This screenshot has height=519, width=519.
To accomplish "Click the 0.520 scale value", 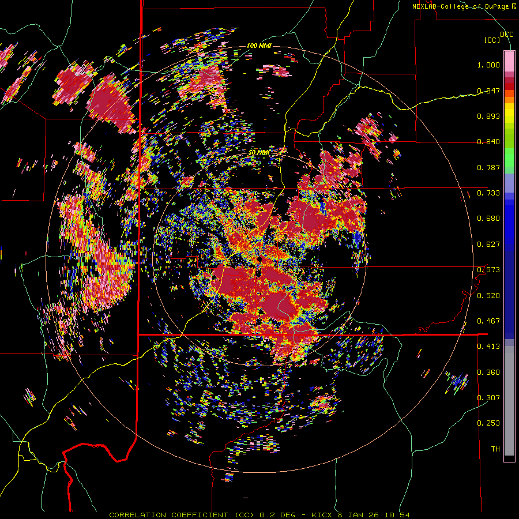I will point(488,296).
